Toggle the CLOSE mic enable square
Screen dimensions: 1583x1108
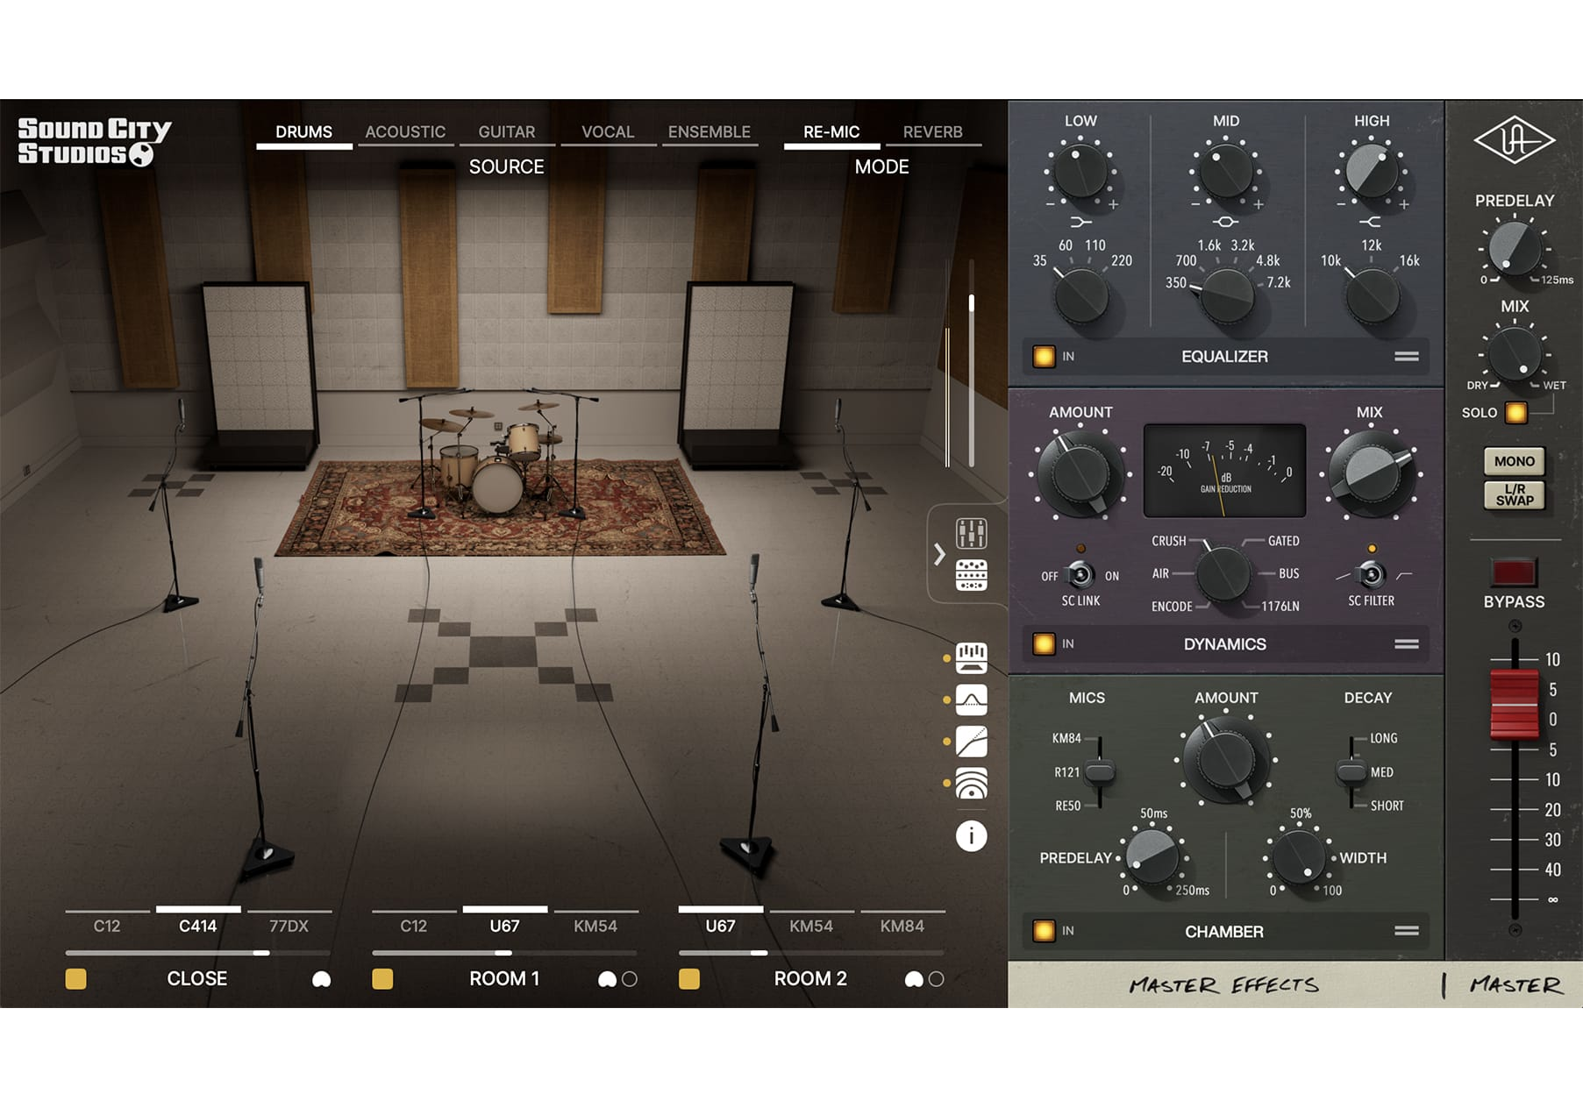point(76,978)
